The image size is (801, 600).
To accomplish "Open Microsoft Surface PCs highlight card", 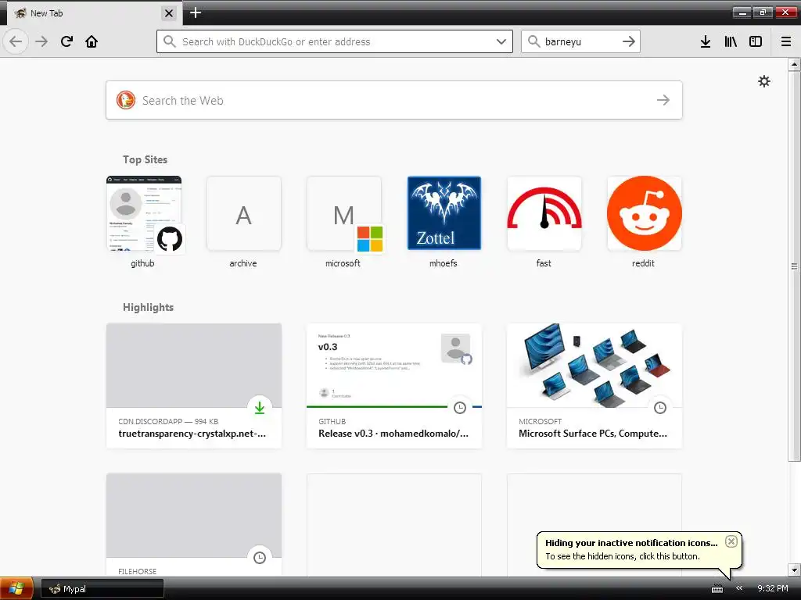I will point(594,386).
